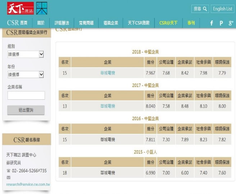Select total score 7.811 cell
The width and height of the screenshot is (236, 194).
pos(150,140)
